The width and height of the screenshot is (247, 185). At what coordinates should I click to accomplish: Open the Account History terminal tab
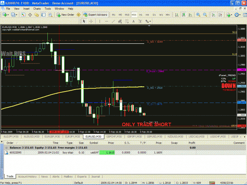27,176
